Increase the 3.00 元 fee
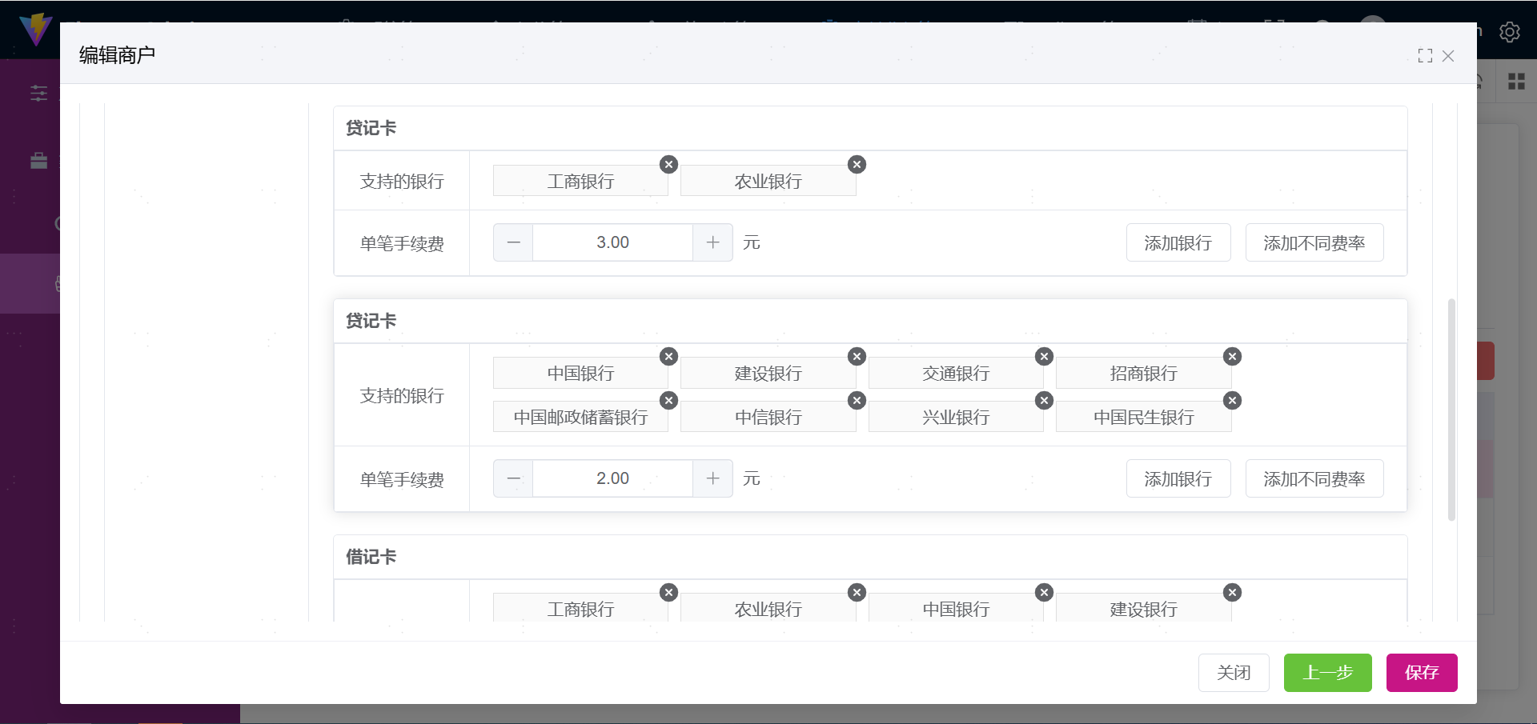Image resolution: width=1537 pixels, height=724 pixels. [712, 242]
